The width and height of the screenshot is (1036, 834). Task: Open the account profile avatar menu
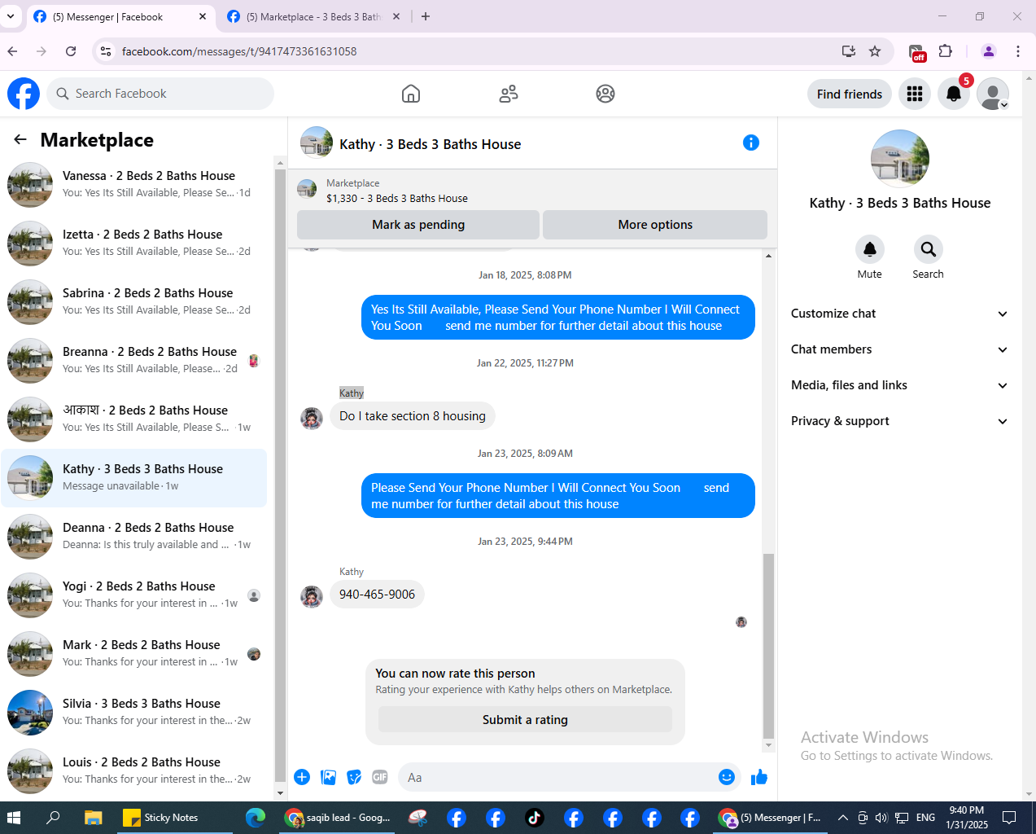pos(993,94)
